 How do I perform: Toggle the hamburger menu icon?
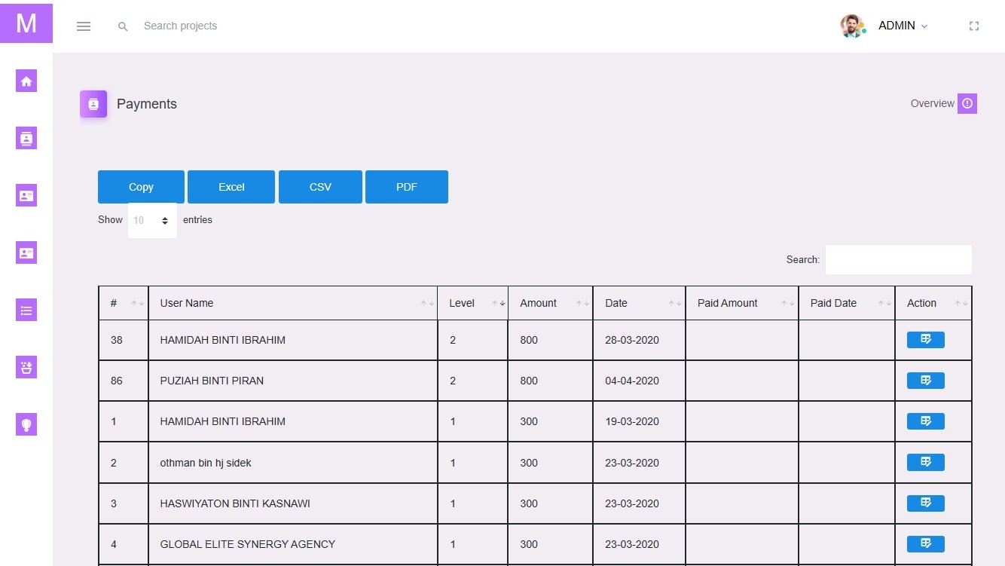84,26
